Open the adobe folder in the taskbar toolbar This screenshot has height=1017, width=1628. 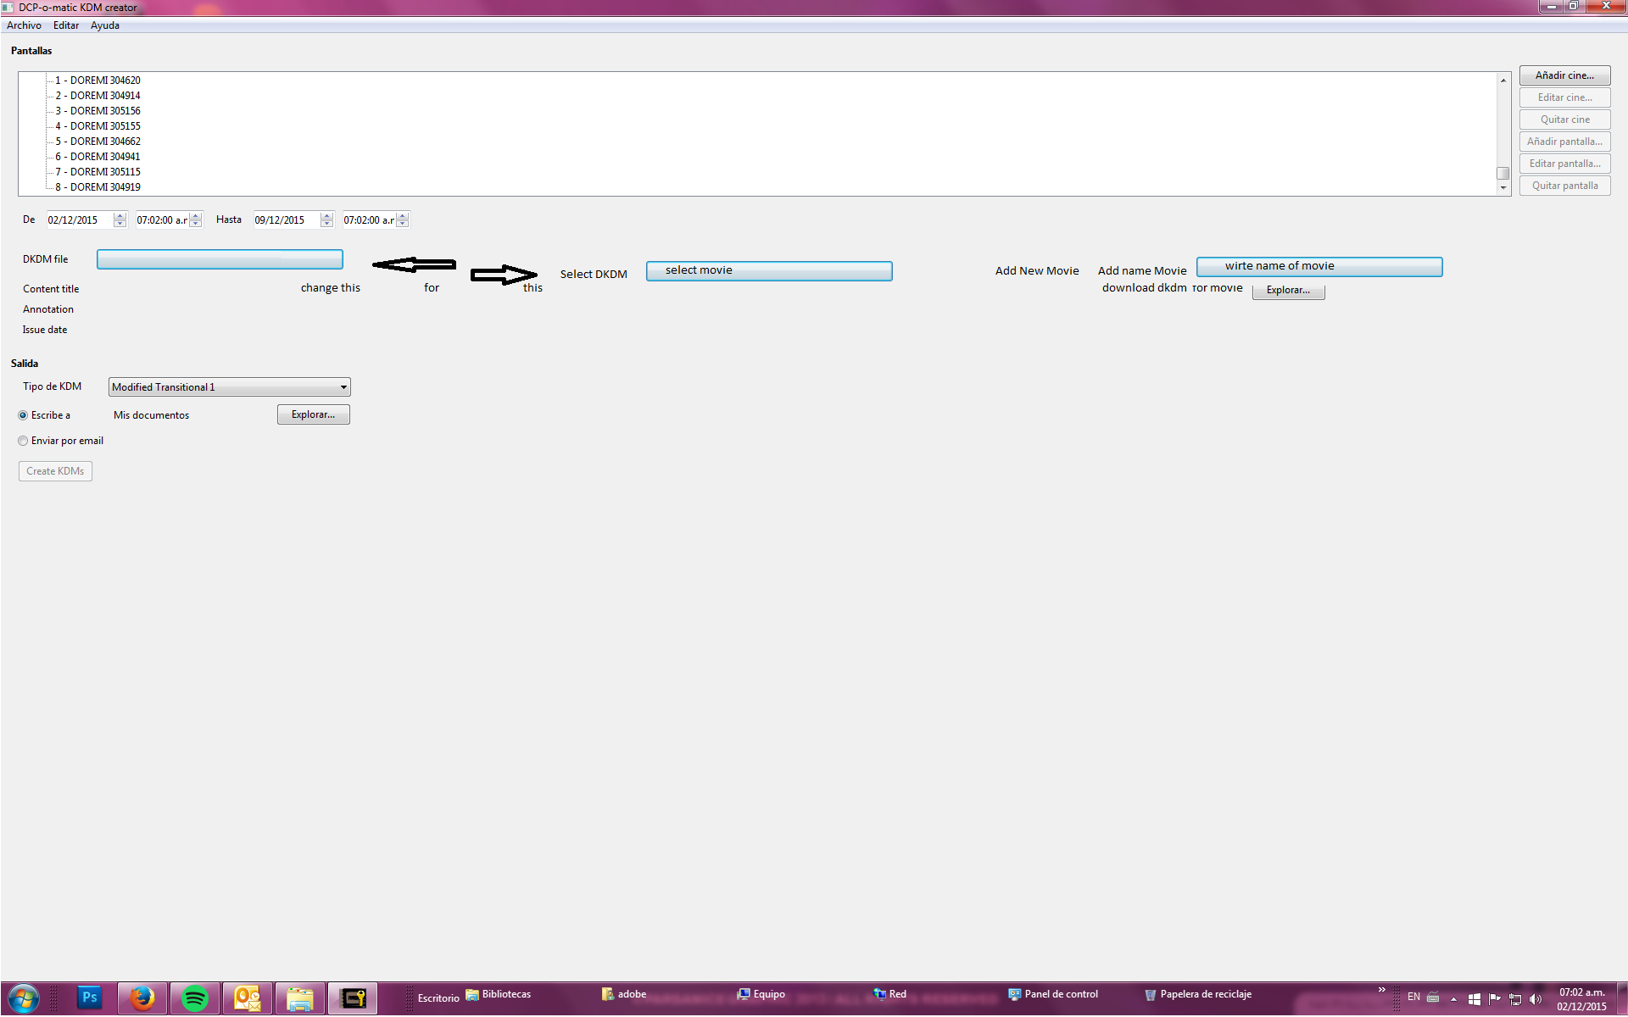pos(624,995)
